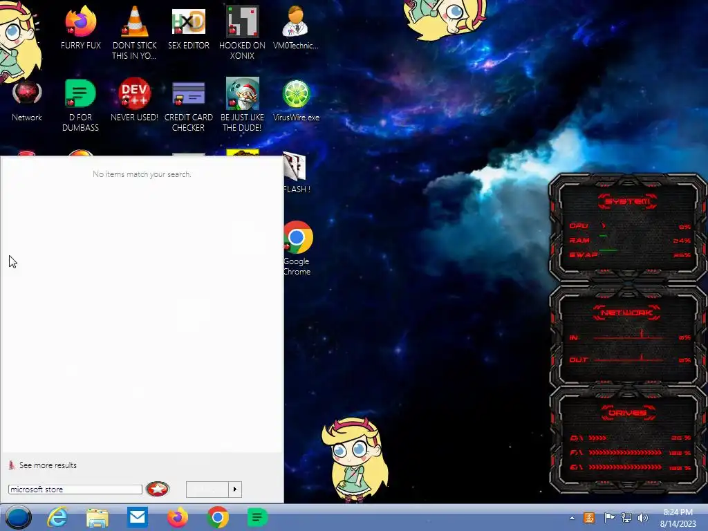
Task: Open the network tray icon
Action: pos(626,518)
